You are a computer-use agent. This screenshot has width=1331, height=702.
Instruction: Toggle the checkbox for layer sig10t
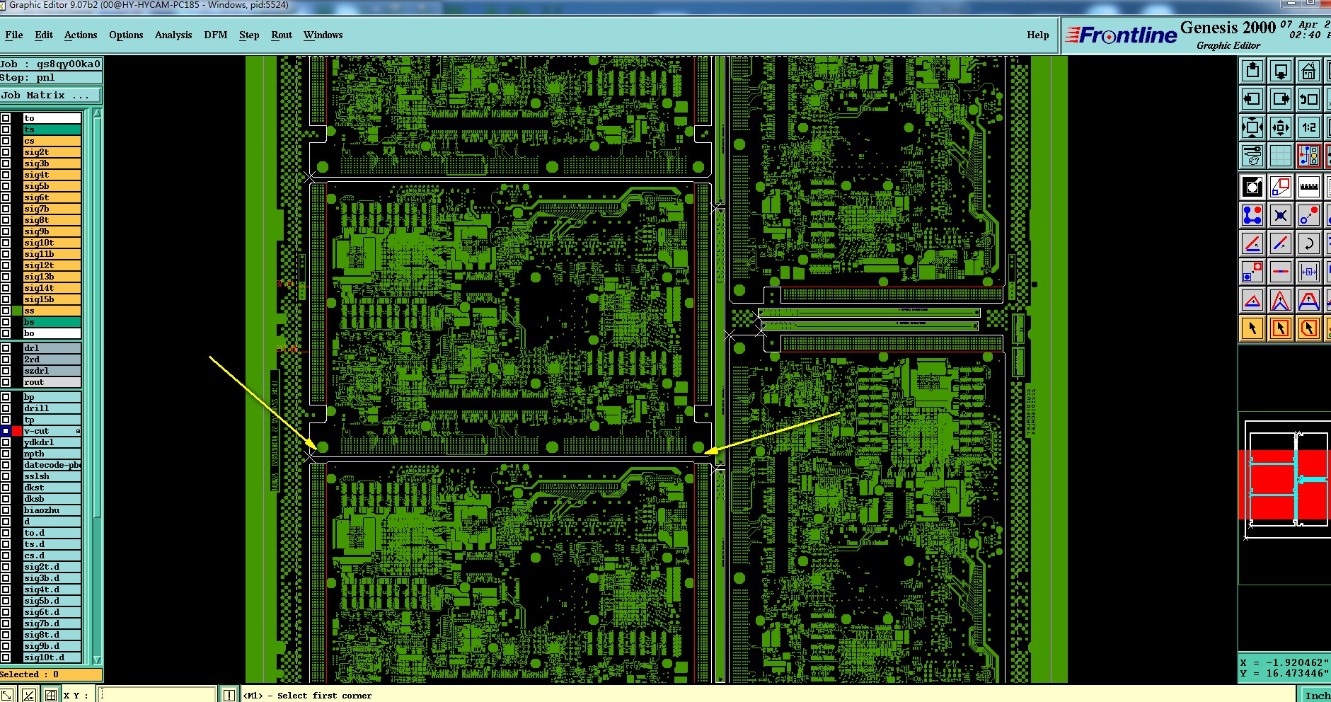pos(6,243)
